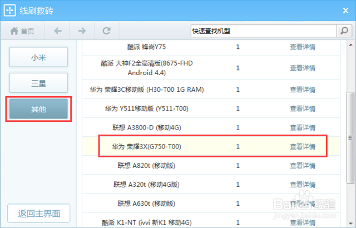
Task: Click the search magnifier icon
Action: pos(344,31)
